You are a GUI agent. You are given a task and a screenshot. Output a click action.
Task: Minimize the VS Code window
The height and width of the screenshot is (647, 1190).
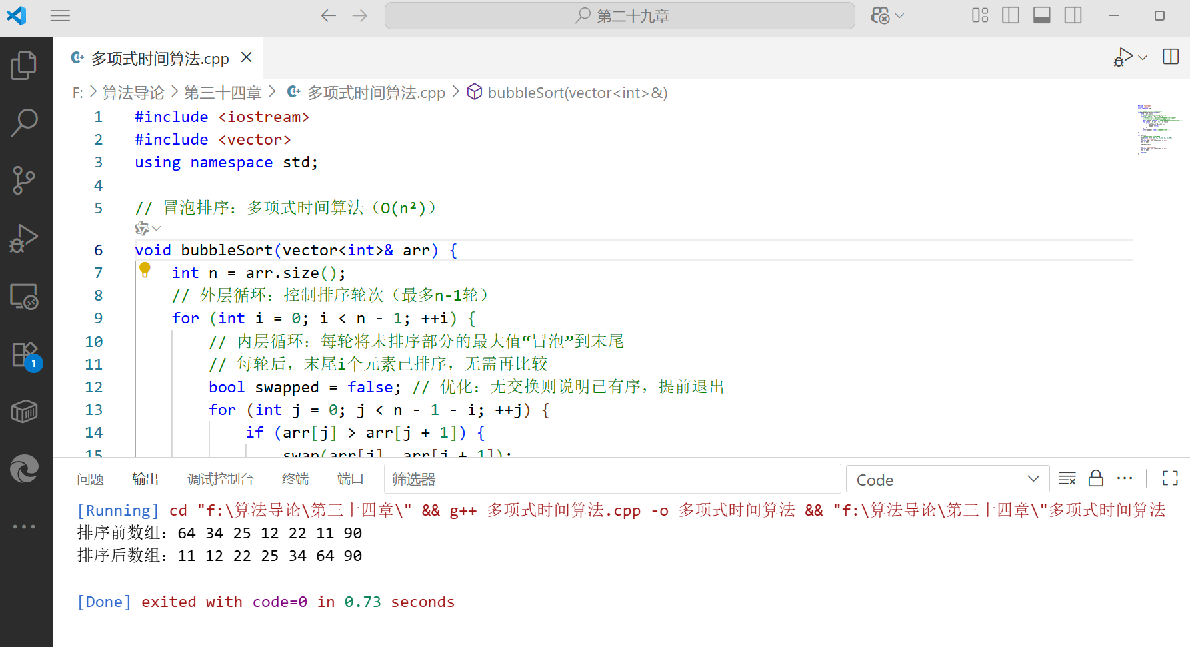pos(1113,15)
